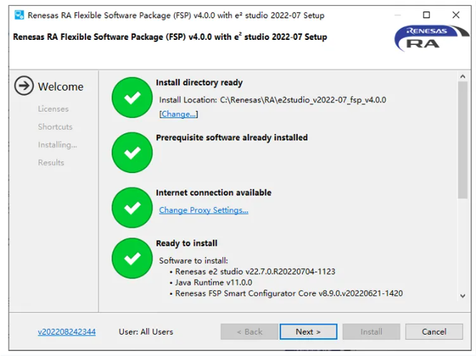Click the disabled Back button
476x356 pixels.
[249, 332]
